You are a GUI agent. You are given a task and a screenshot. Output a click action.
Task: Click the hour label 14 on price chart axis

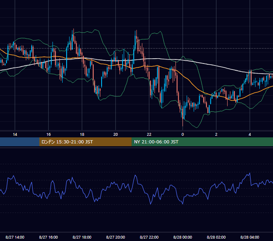(15, 135)
